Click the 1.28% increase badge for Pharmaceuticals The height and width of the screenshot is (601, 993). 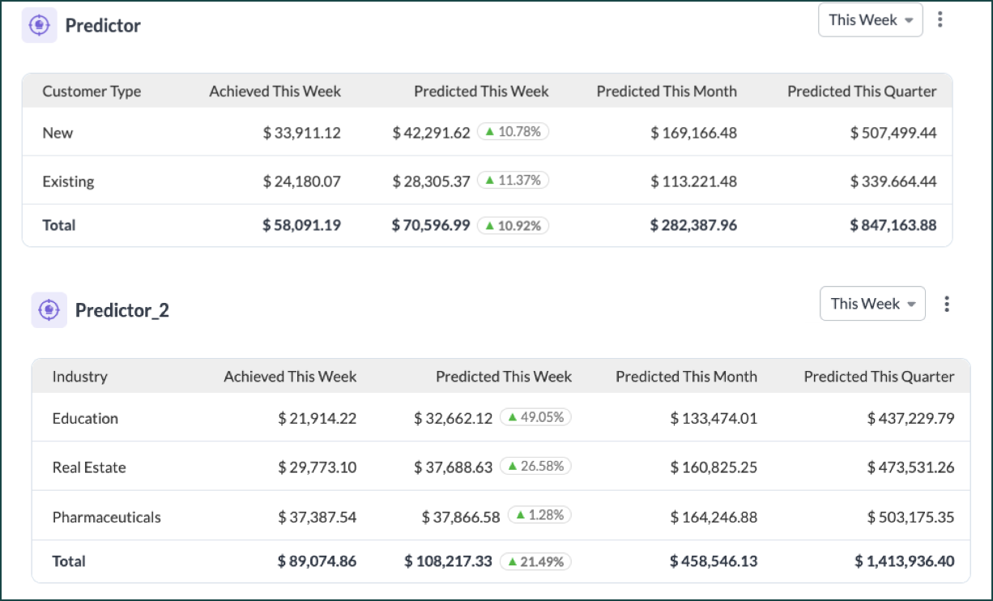point(539,515)
